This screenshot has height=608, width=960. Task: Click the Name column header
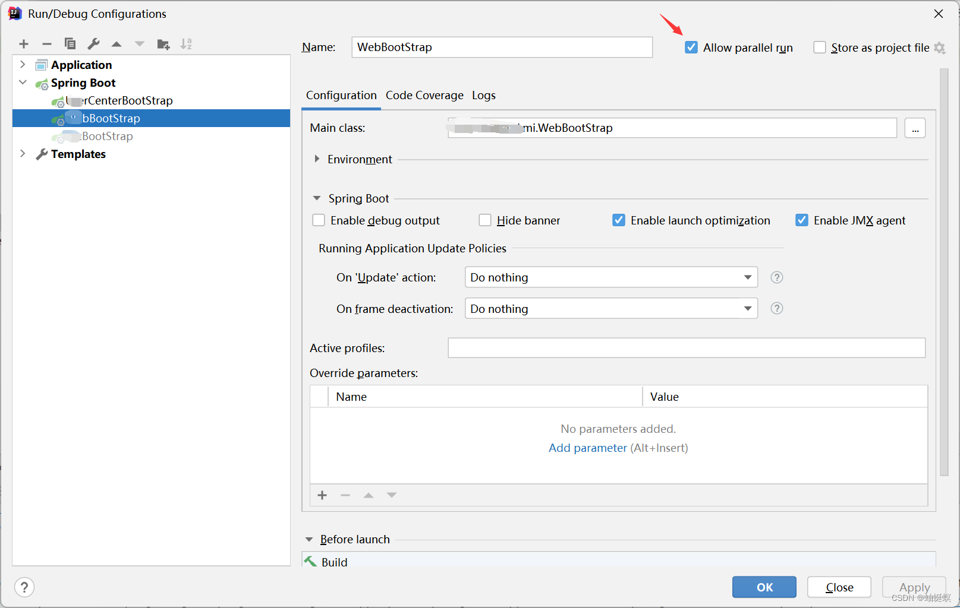(485, 397)
